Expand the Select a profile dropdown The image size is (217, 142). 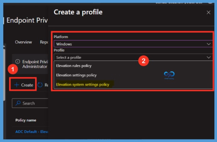click(133, 57)
